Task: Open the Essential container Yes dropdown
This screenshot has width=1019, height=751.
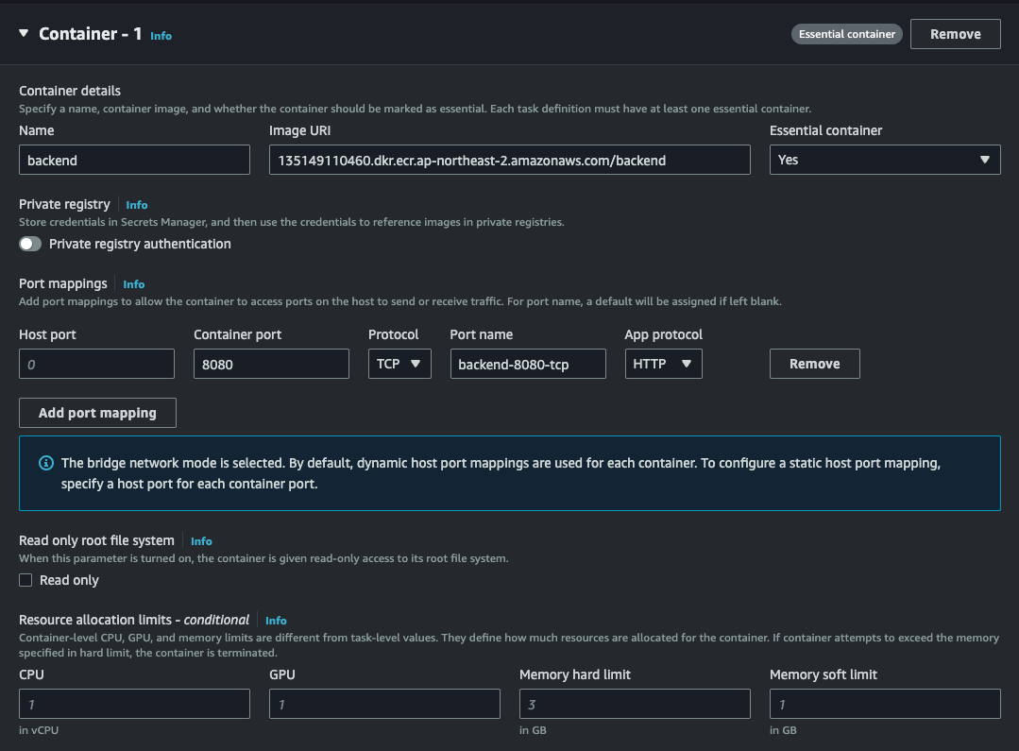Action: 885,160
